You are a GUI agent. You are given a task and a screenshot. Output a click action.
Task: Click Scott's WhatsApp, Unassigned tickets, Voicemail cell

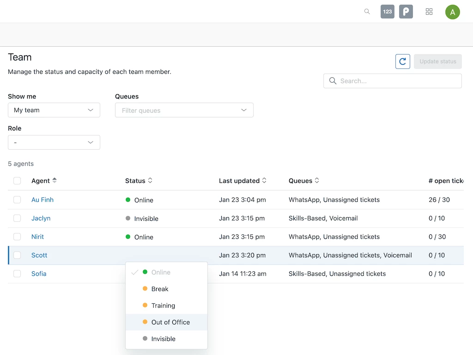click(x=350, y=255)
